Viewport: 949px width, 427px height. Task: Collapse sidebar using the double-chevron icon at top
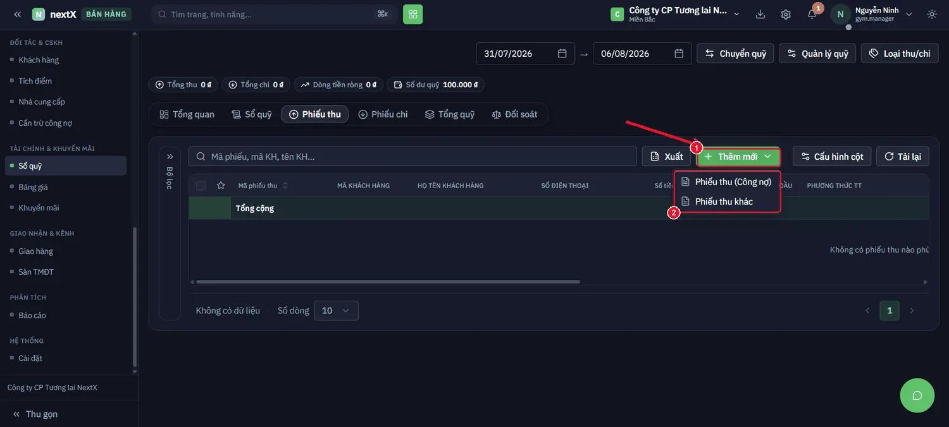pos(17,14)
